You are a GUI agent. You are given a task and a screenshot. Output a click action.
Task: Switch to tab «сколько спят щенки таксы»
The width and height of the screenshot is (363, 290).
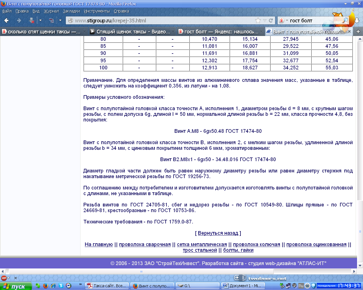pos(44,31)
